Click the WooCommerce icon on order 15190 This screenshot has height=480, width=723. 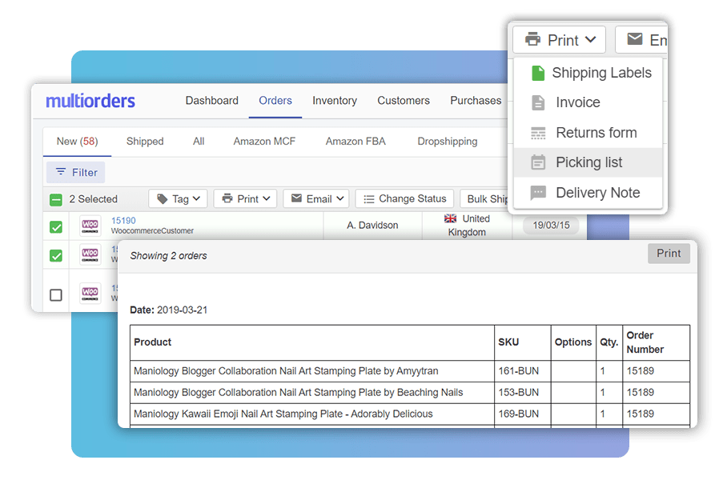point(90,226)
